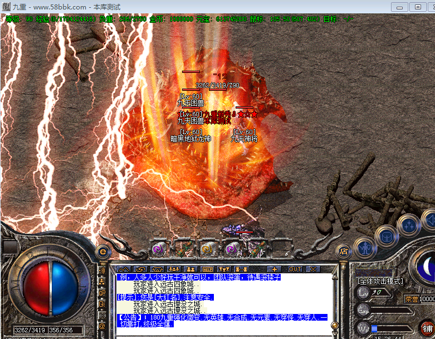This screenshot has height=339, width=435.
Task: Click the chat scrollbar gold knob
Action: (x=335, y=325)
